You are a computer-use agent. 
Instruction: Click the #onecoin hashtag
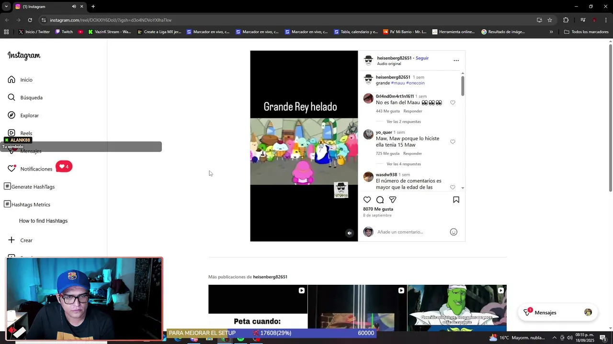[x=415, y=83]
